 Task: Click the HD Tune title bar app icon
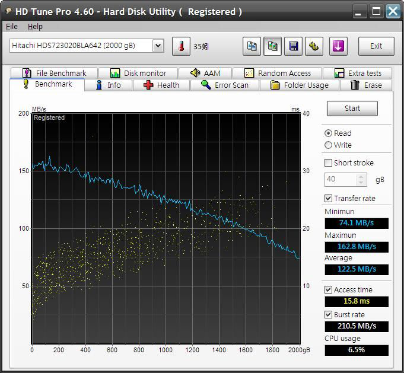(9, 11)
